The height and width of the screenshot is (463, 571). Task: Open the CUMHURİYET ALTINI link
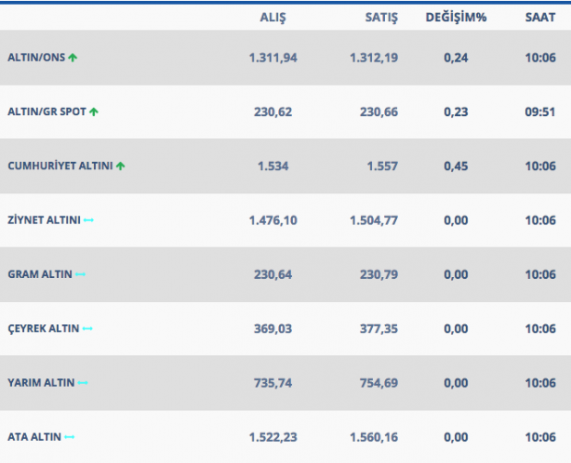pos(59,166)
